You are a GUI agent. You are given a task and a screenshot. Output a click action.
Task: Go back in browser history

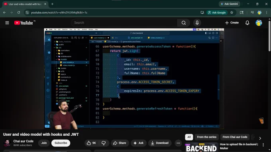(x=4, y=13)
